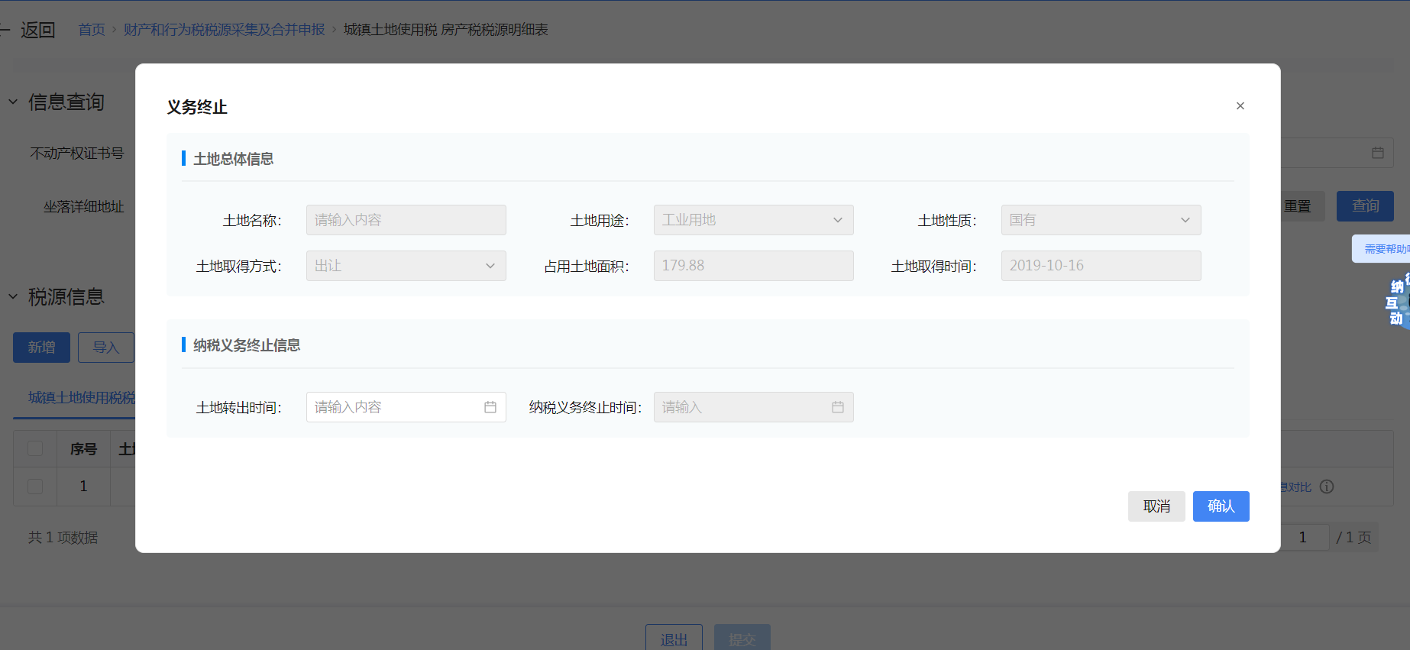Collapse the 税源信息 section
1410x650 pixels.
point(13,296)
